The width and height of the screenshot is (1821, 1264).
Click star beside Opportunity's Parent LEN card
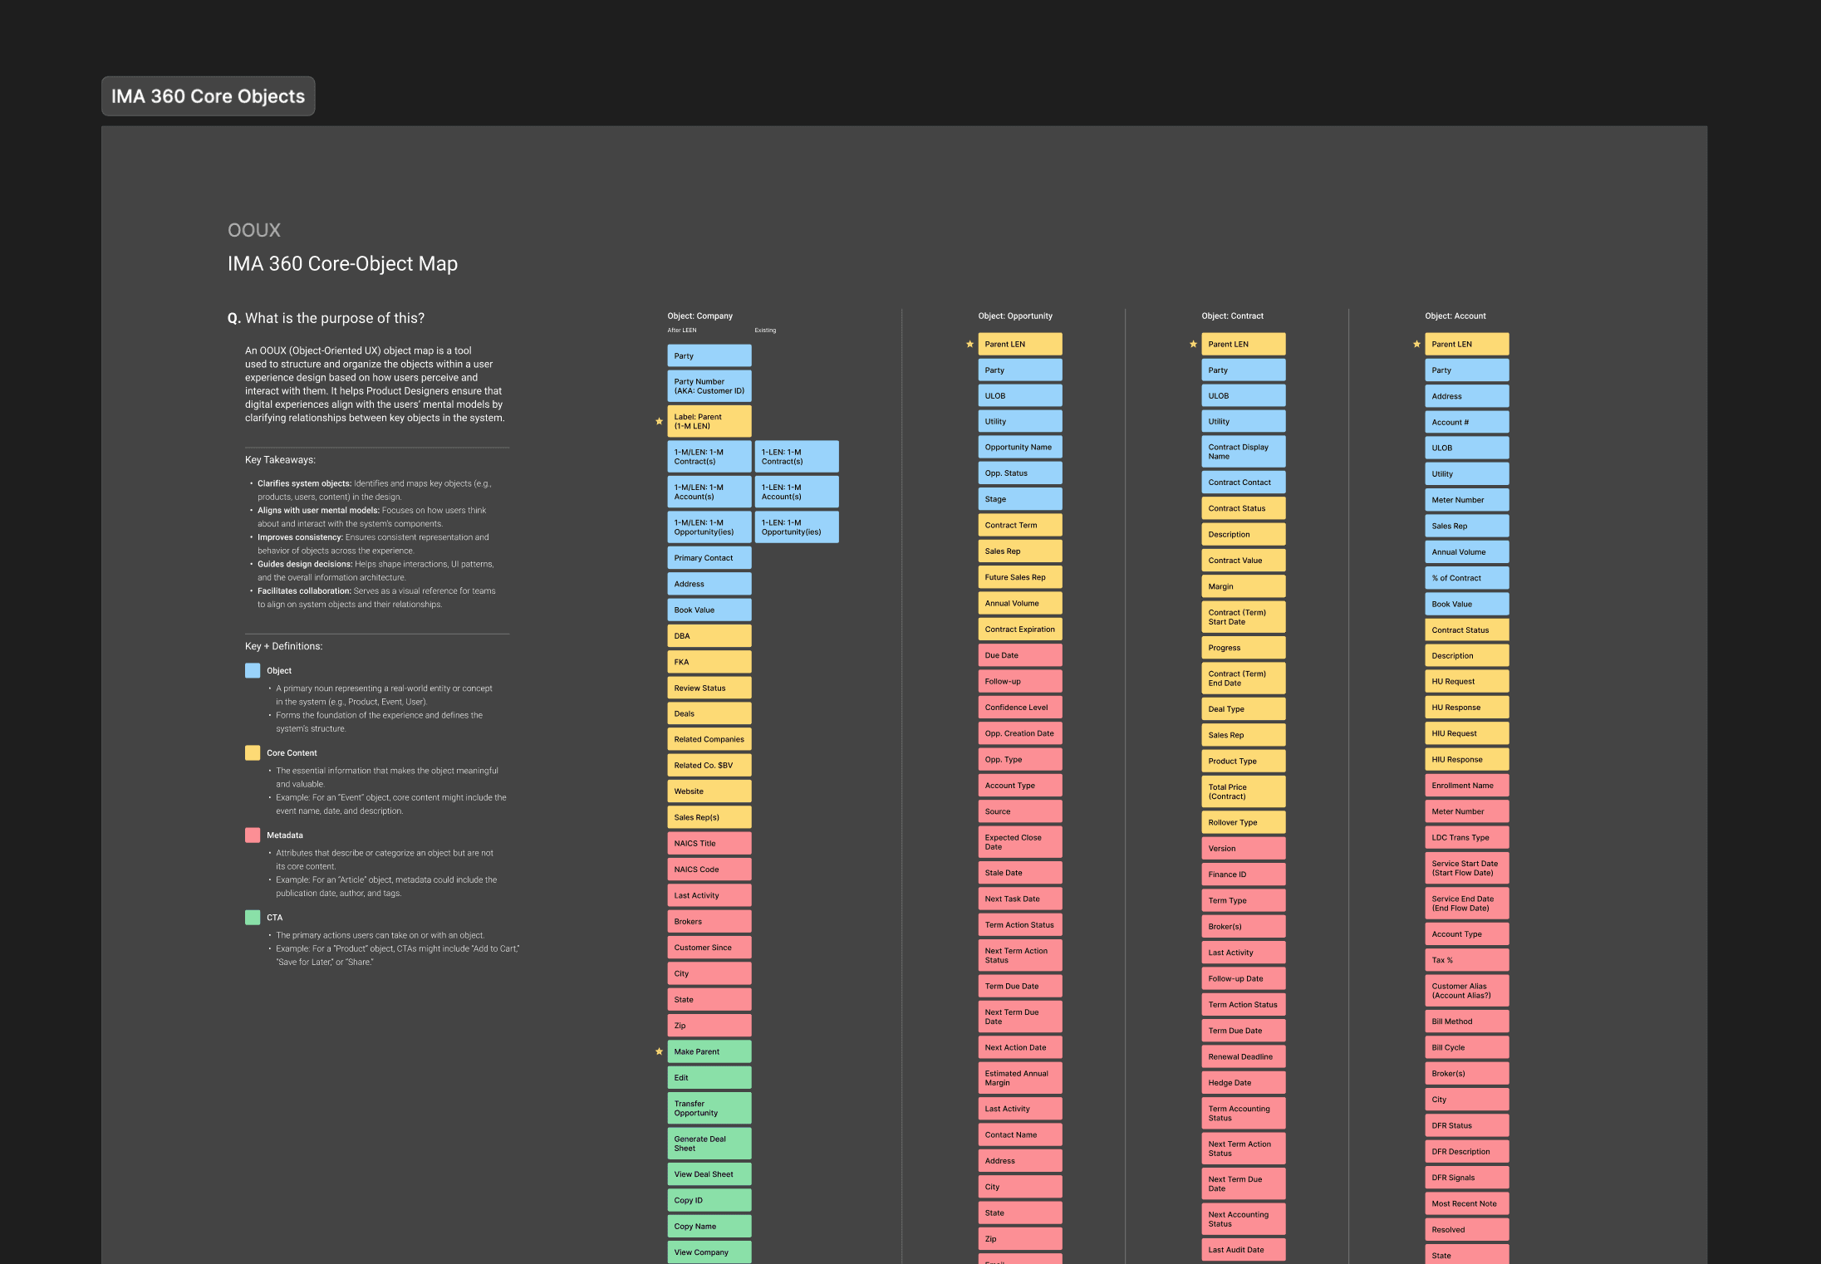969,344
